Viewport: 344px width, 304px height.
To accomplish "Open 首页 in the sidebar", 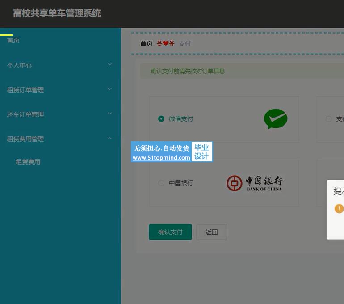I will pos(13,40).
